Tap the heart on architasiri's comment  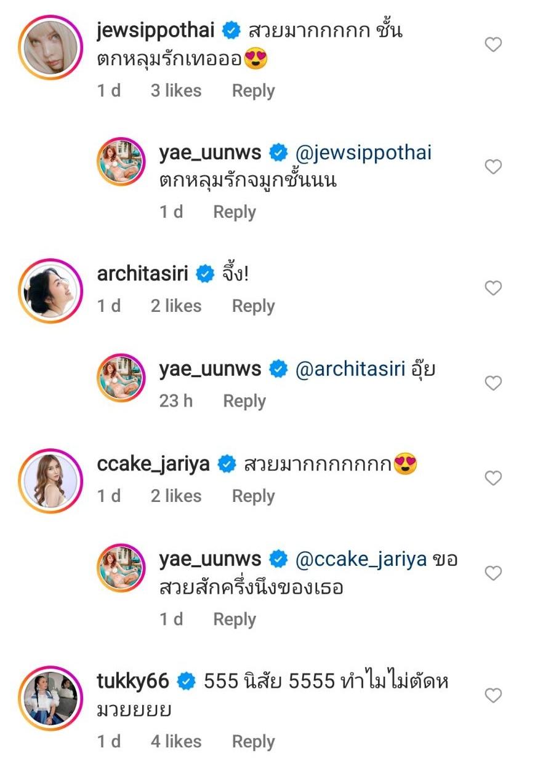click(493, 288)
